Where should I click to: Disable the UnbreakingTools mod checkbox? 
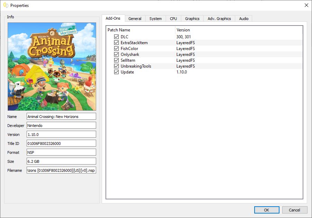(x=116, y=66)
